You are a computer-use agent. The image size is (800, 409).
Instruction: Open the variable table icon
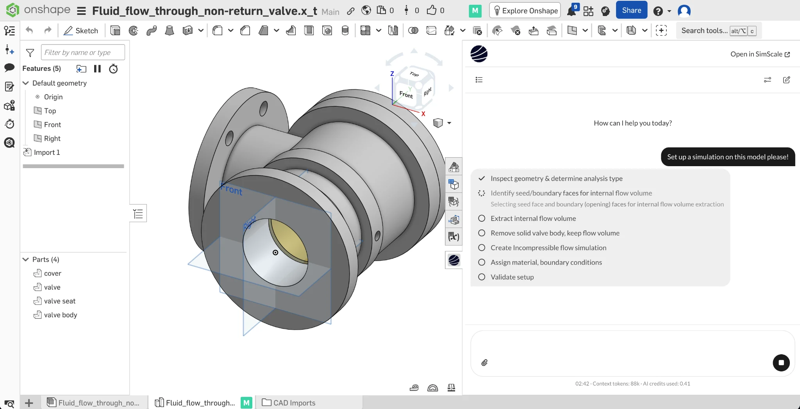point(454,237)
